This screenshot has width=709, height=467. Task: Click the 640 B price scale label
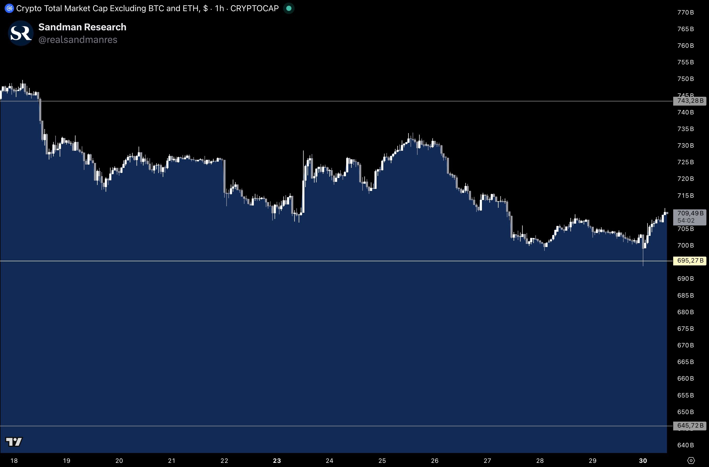pyautogui.click(x=685, y=445)
